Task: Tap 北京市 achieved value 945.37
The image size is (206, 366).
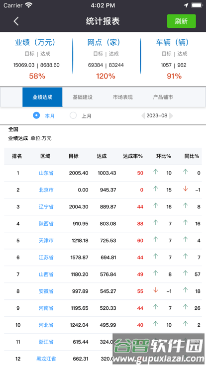Action: pyautogui.click(x=108, y=190)
